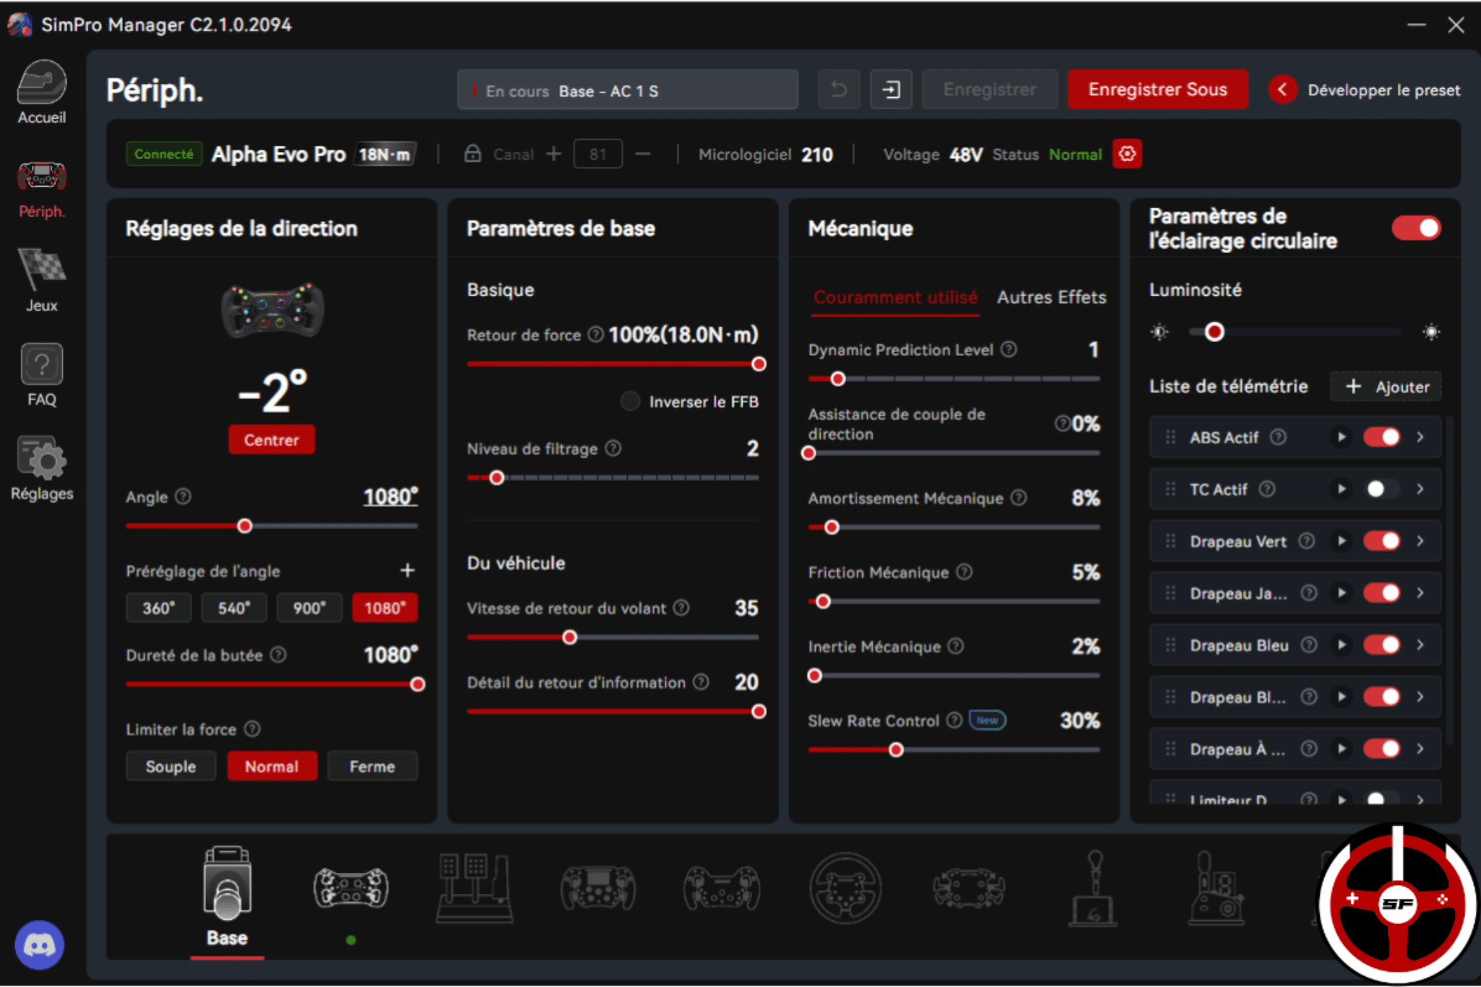1481x987 pixels.
Task: Select the pedals device in the bottom bar
Action: pyautogui.click(x=475, y=889)
